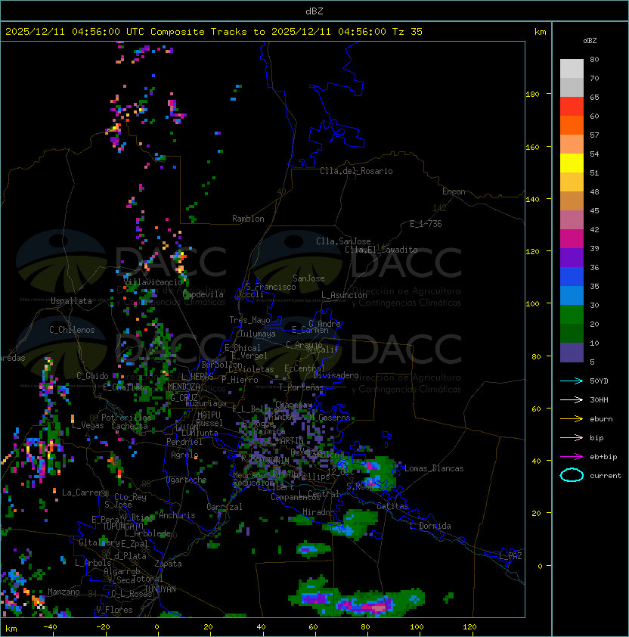Select the bright yellow 54–51 dBZ swatch
Screen dimensions: 629x637
point(572,163)
